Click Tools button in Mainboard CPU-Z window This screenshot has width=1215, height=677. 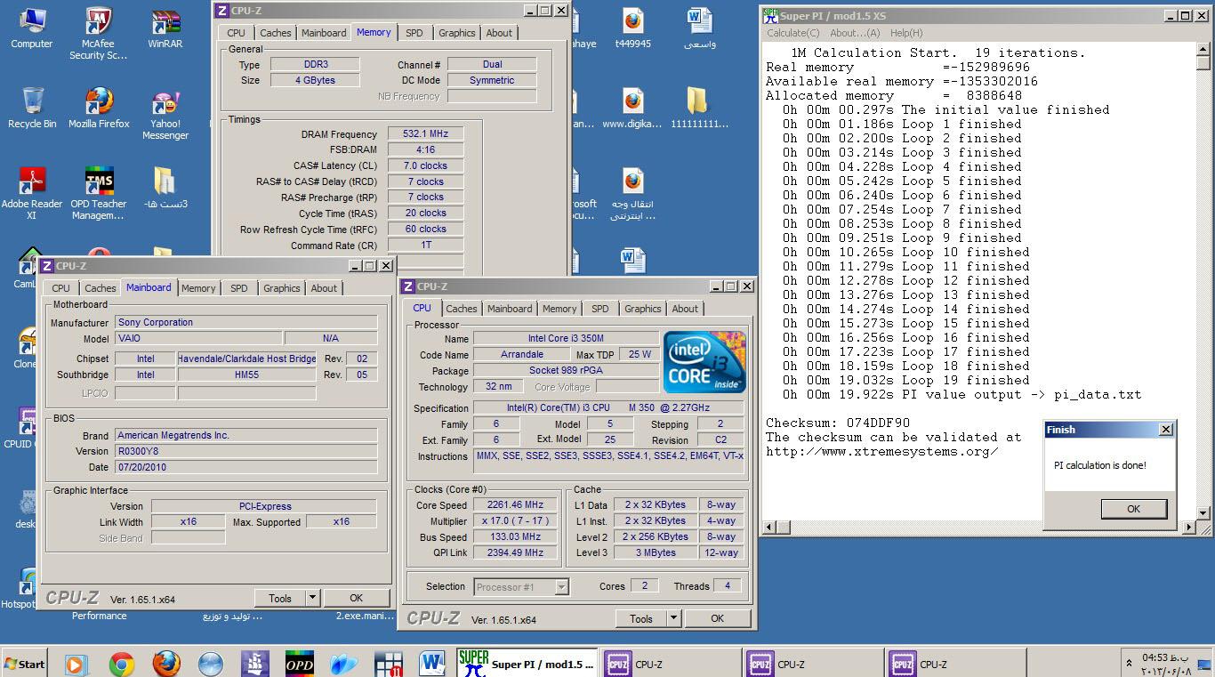(x=280, y=598)
